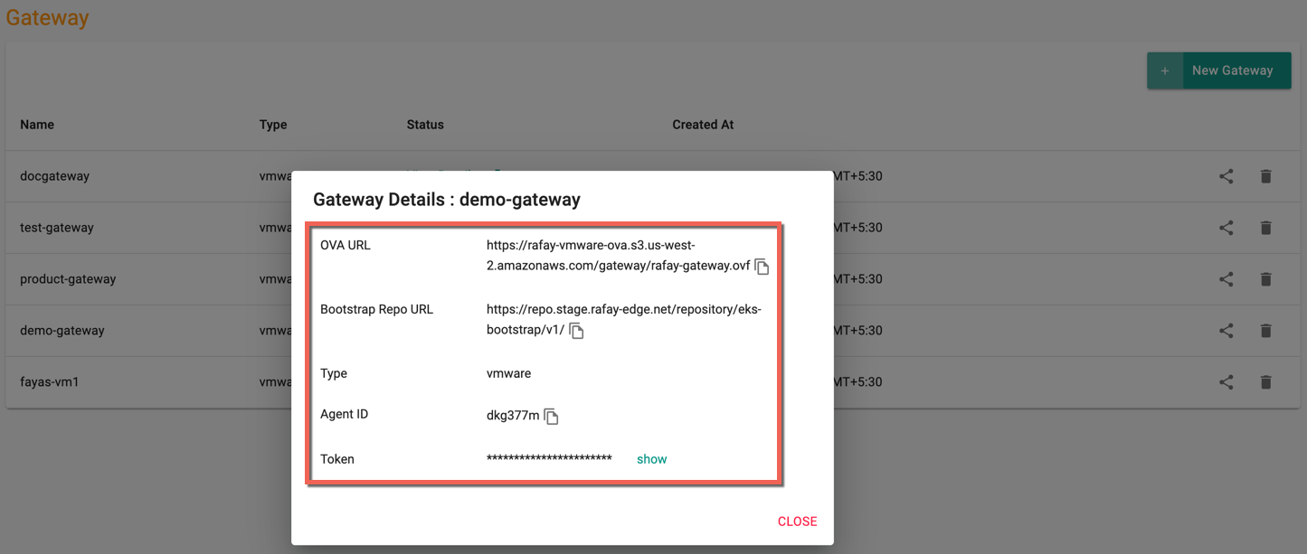
Task: Click the masked Token asterisks
Action: tap(549, 459)
